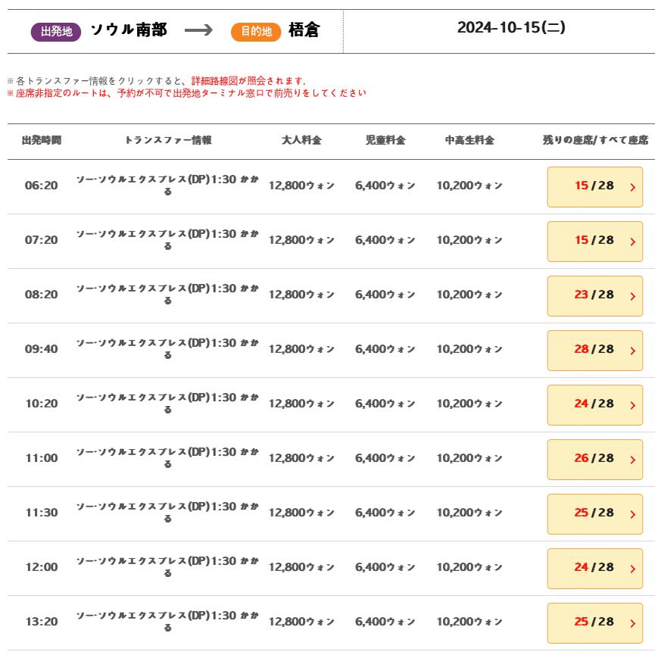Click the red chevron for the 07:20 departure
The height and width of the screenshot is (655, 655).
point(632,242)
